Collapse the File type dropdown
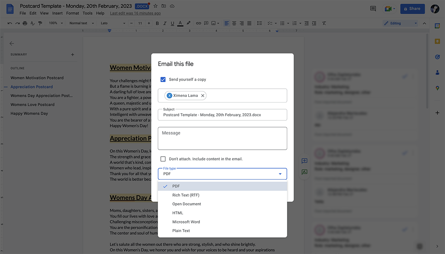 280,174
